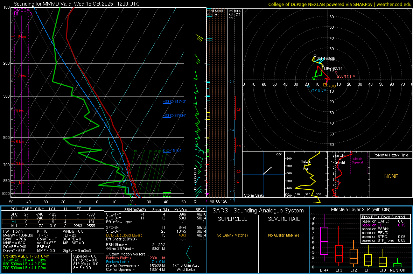Open the SR Wind vs Height inset
Viewport: 413px width, 274px height.
[348, 174]
